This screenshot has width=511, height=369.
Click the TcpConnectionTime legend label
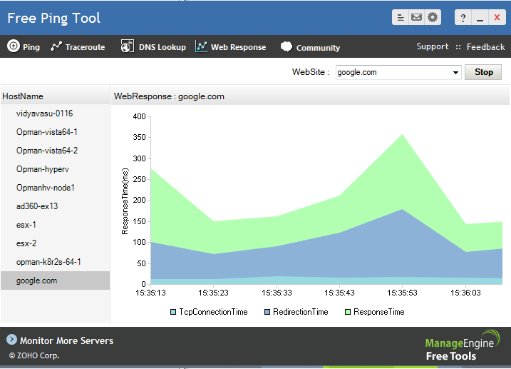pos(214,312)
